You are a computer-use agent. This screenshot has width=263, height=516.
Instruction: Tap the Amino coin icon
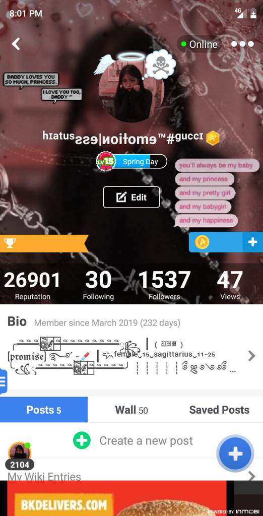coord(202,242)
